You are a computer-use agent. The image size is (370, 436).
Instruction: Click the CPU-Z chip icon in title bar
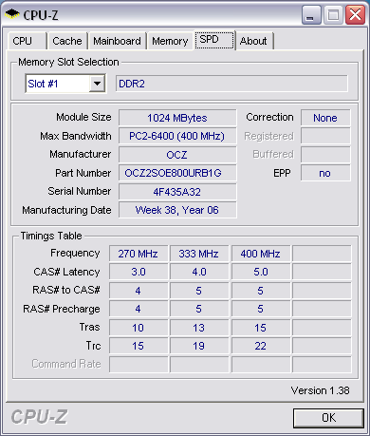point(12,14)
